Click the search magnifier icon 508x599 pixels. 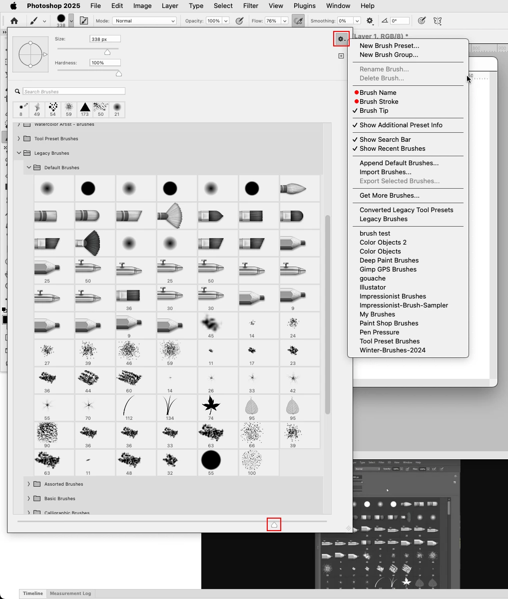point(17,91)
